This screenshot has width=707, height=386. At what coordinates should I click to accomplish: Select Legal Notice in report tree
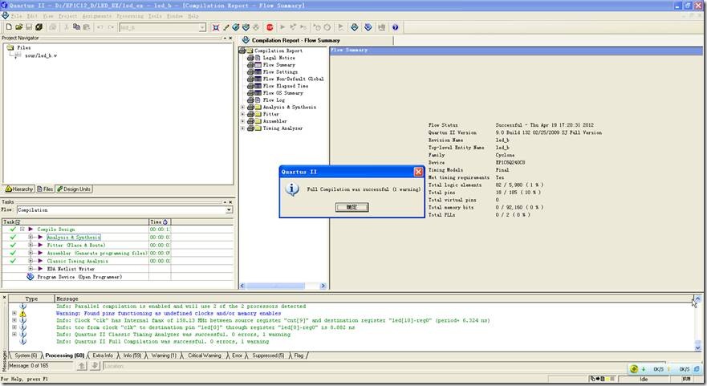click(278, 58)
